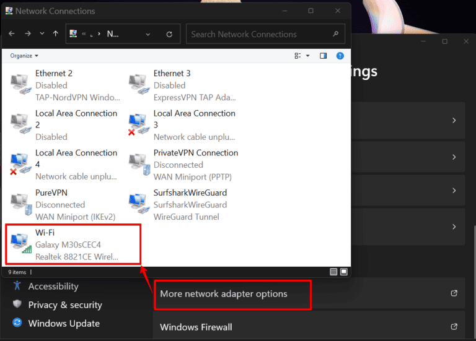Open the change your view dropdown arrow

[x=308, y=56]
